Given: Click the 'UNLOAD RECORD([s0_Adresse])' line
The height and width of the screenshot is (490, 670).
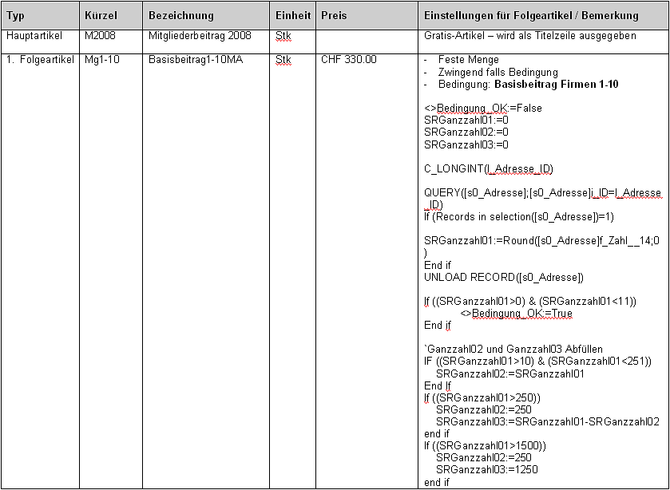Looking at the screenshot, I should tap(504, 277).
